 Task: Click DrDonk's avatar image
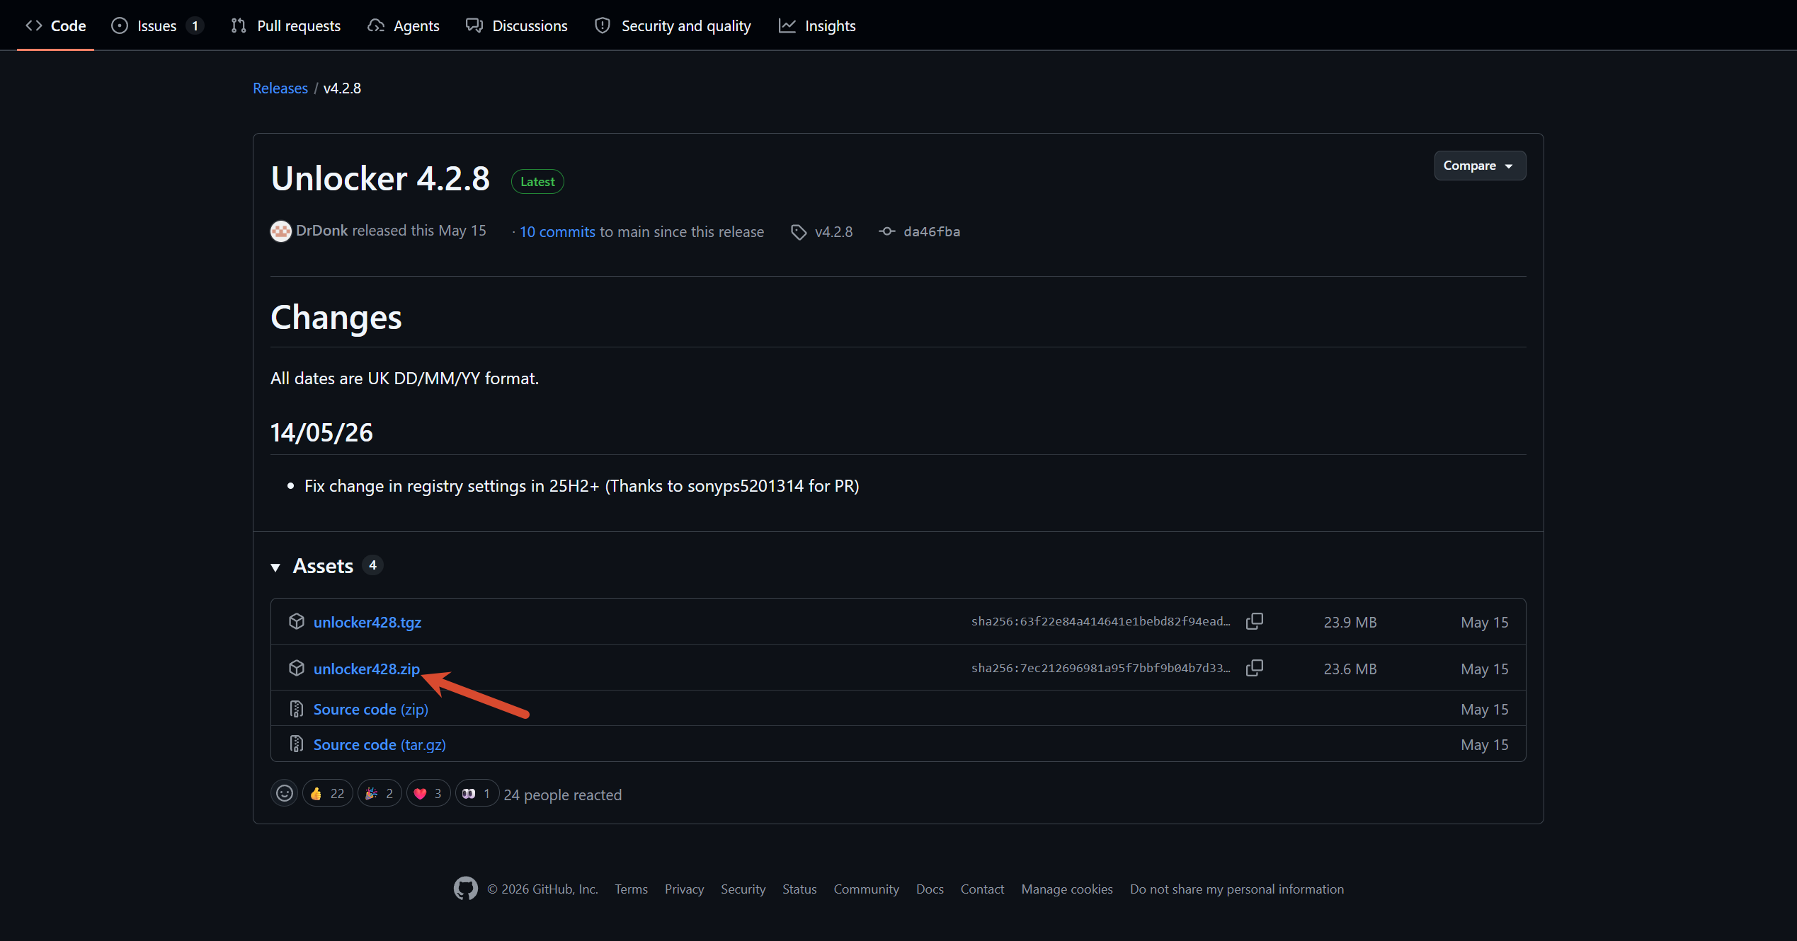coord(281,231)
